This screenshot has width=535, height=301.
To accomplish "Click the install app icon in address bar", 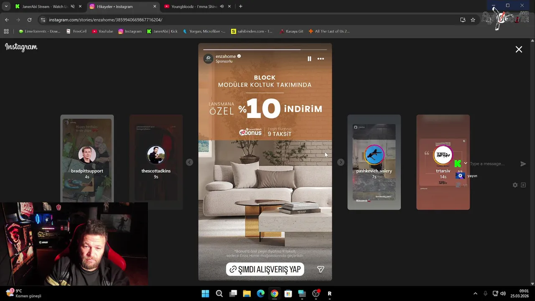I will (x=463, y=20).
